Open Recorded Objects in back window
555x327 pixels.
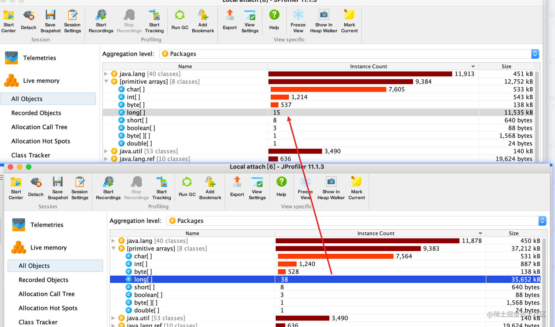tap(36, 113)
